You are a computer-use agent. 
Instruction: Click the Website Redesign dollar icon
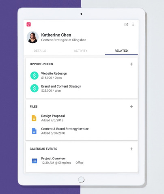coord(35,75)
